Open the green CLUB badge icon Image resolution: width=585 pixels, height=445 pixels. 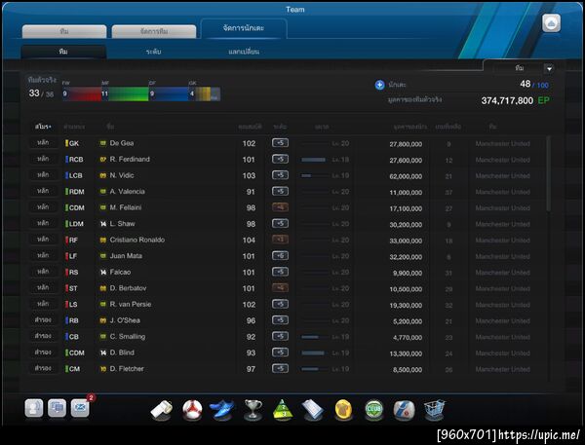coord(373,409)
